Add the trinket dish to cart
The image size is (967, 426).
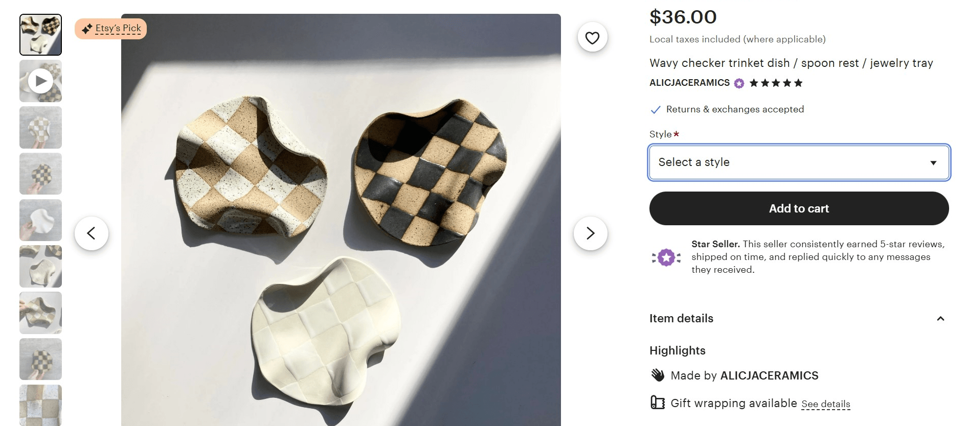pos(798,208)
